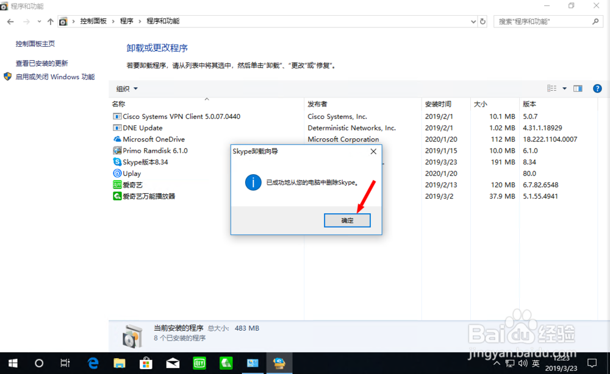
Task: Select Skype版本8.34 entry
Action: (x=145, y=162)
